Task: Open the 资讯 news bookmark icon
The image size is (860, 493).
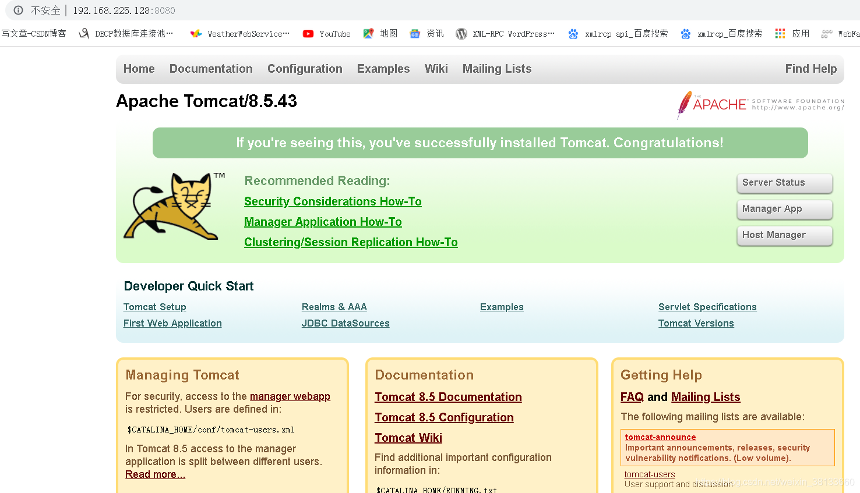Action: point(415,34)
